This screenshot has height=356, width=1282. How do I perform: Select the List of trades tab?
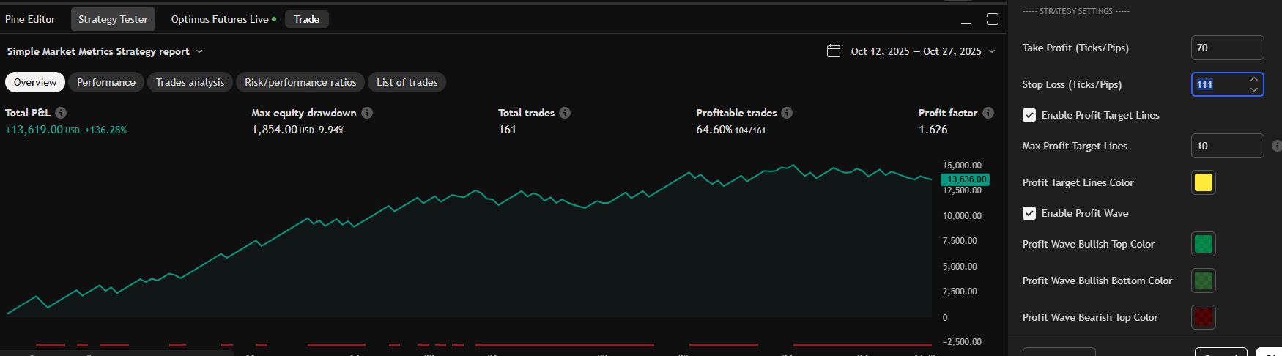pos(407,82)
